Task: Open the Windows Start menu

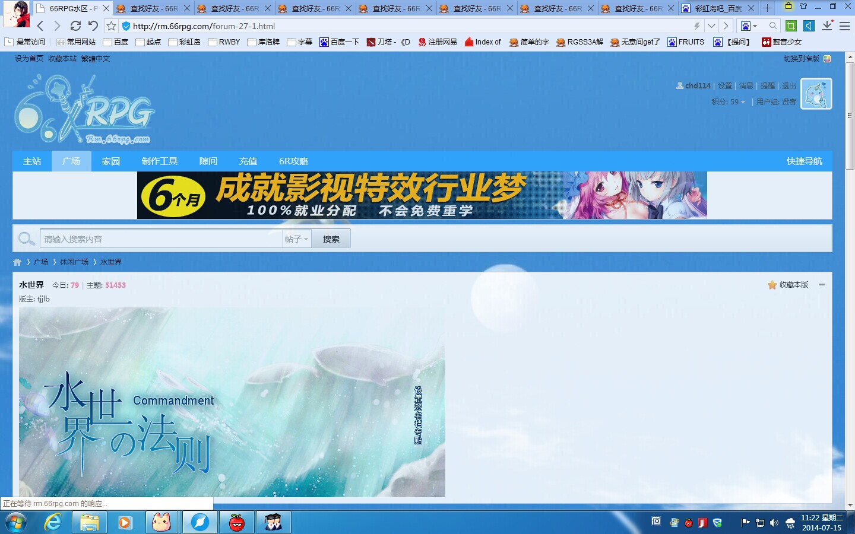Action: [15, 522]
